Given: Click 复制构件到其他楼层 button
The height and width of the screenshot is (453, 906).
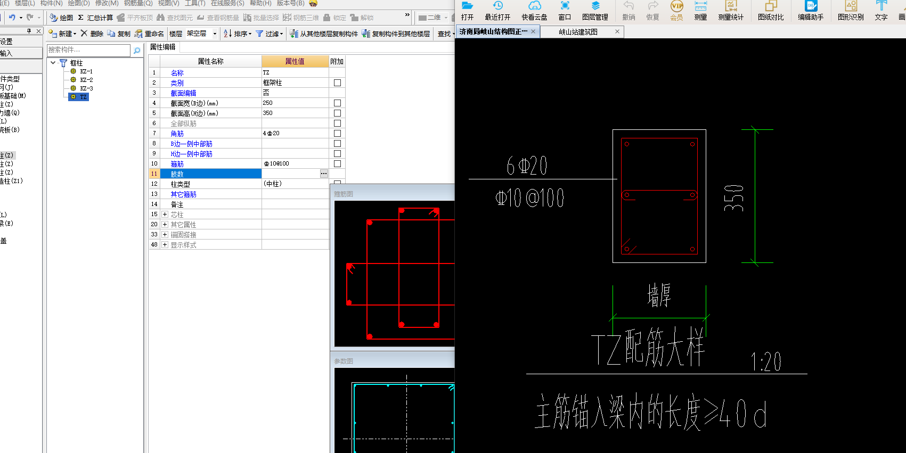Looking at the screenshot, I should [396, 34].
